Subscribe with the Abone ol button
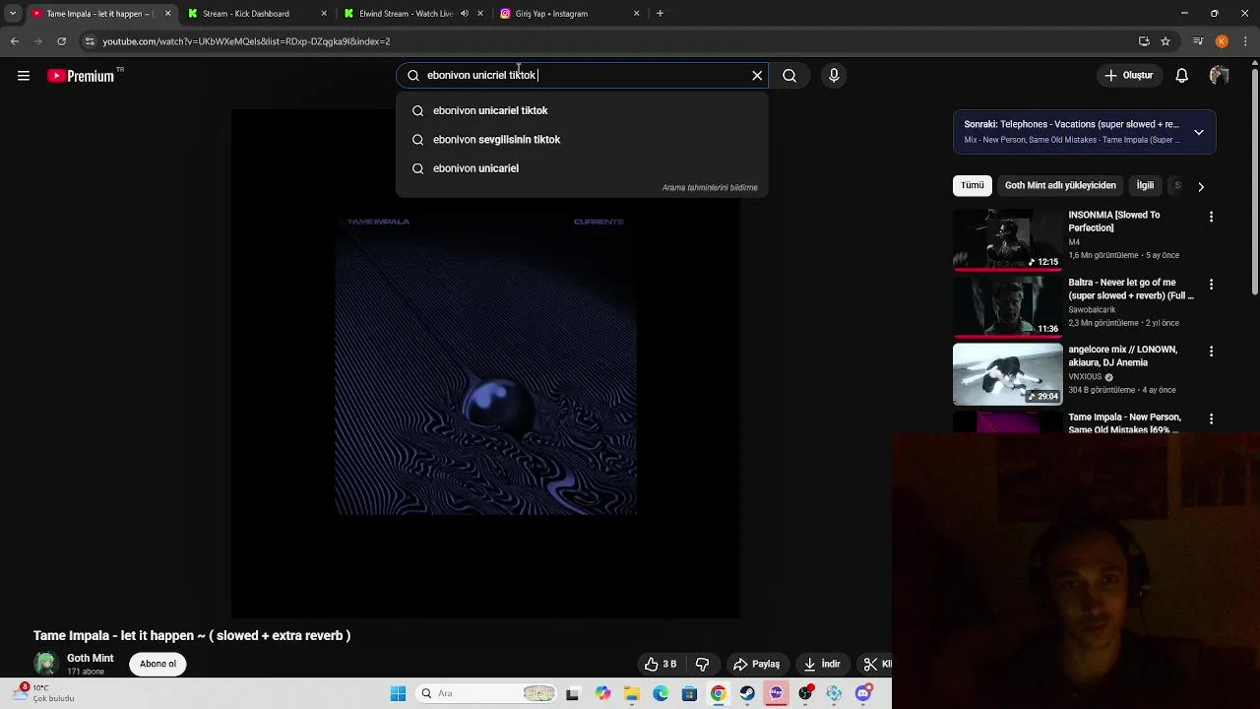Viewport: 1260px width, 709px height. click(x=157, y=664)
